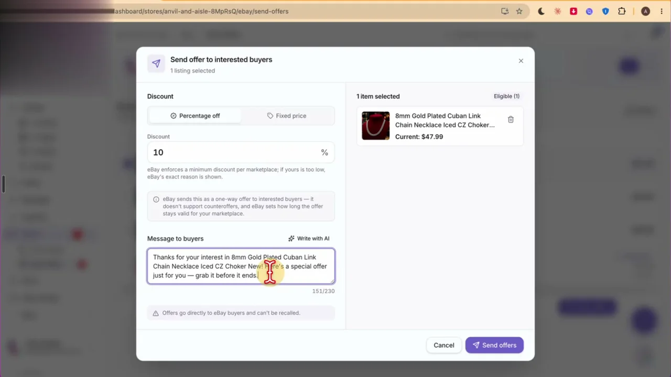Click the blue shield extension icon

click(605, 11)
